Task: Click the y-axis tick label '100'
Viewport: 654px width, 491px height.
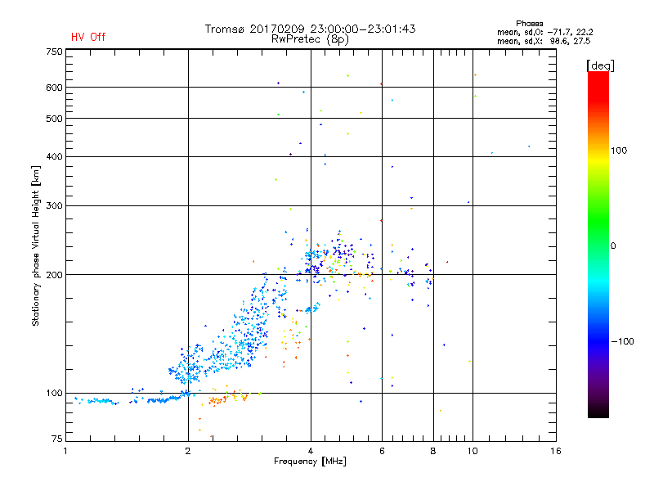Action: tap(54, 394)
